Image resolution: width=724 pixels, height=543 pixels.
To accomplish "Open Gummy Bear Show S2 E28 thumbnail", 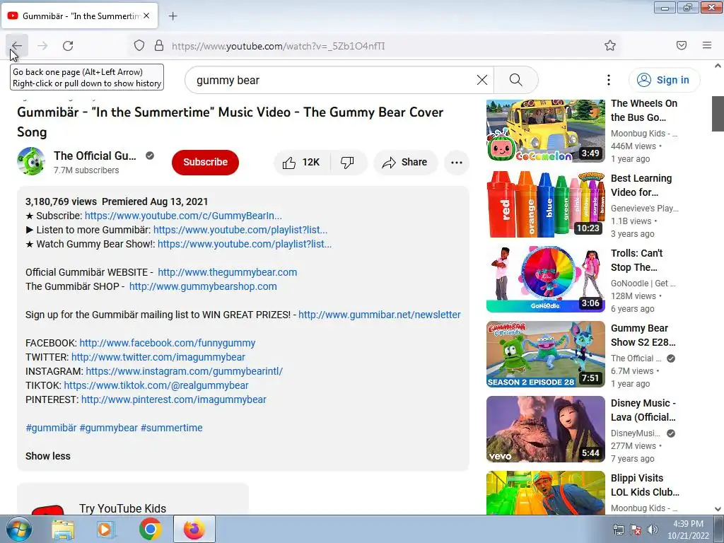I will point(545,354).
